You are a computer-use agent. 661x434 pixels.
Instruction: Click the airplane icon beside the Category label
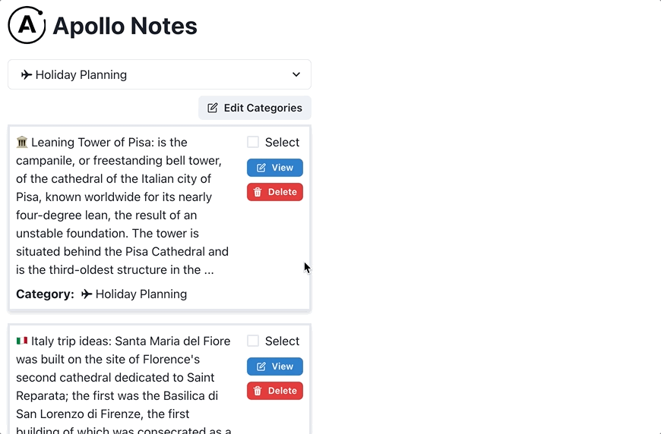87,294
